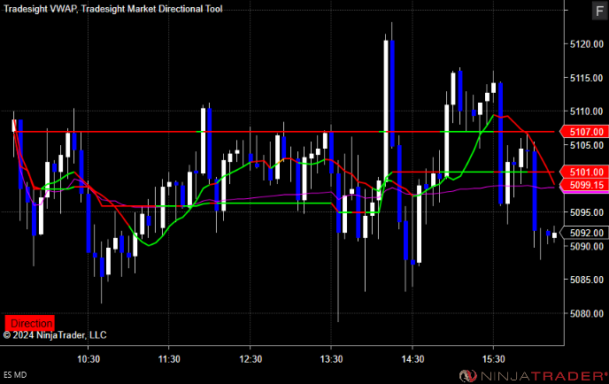The height and width of the screenshot is (384, 609).
Task: Click the NinjaTrader logo
Action: (533, 375)
